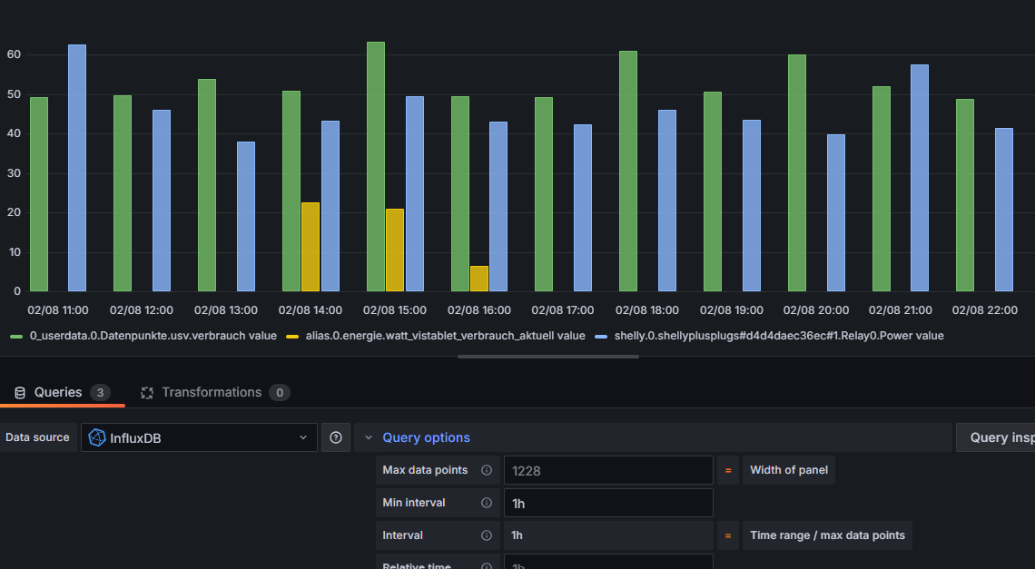This screenshot has width=1035, height=569.
Task: Click the InfluxDB logo icon
Action: [x=97, y=437]
